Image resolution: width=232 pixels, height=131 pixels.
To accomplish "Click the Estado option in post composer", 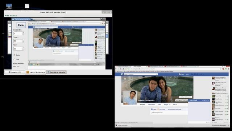I will [154, 109].
